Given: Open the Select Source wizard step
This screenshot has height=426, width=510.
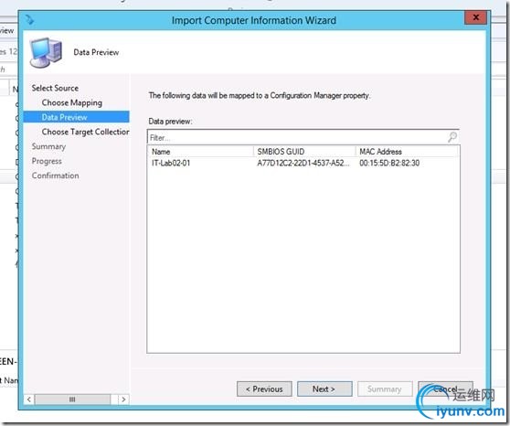Looking at the screenshot, I should point(55,88).
